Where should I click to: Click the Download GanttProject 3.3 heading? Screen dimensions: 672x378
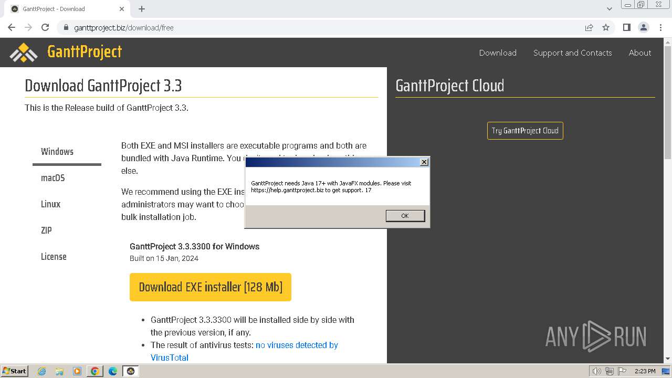coord(103,86)
